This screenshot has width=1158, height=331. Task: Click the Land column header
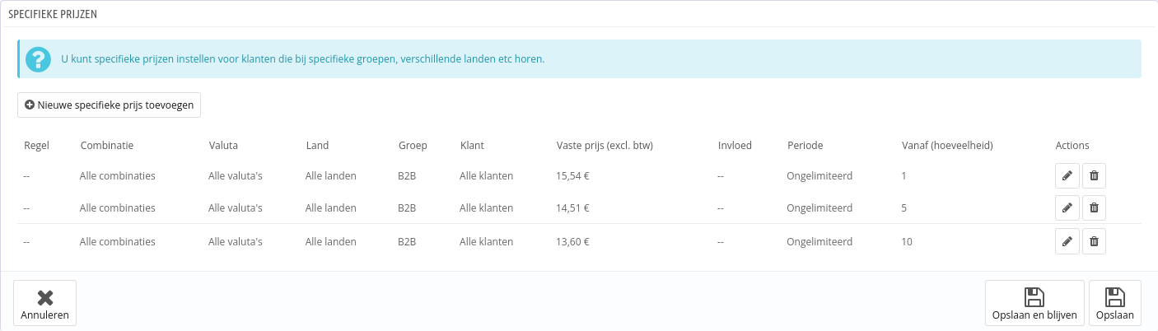pos(317,145)
